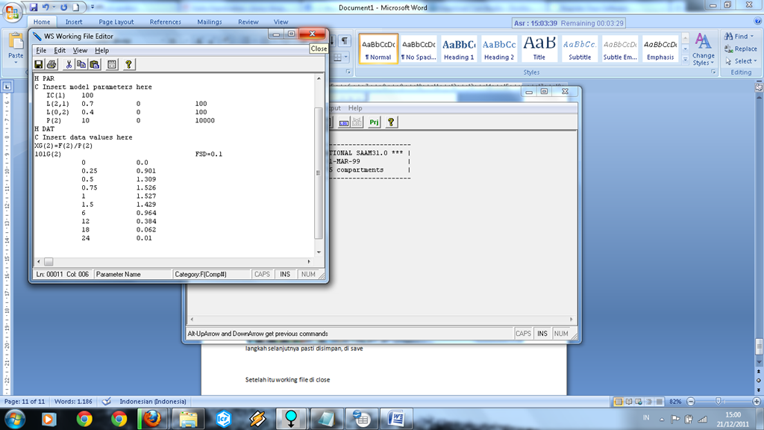This screenshot has width=764, height=430.
Task: Click the Word Help question icon
Action: coord(757,22)
